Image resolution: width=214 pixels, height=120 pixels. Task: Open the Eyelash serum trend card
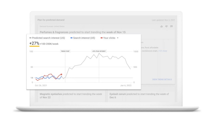tap(141, 96)
